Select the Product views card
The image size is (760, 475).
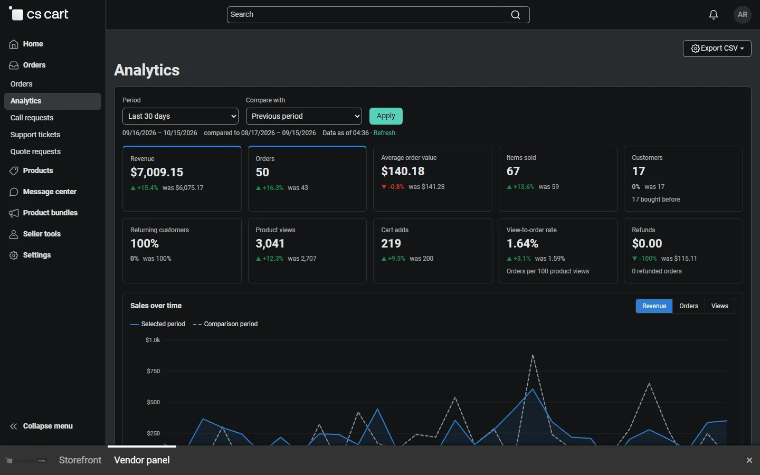coord(307,251)
